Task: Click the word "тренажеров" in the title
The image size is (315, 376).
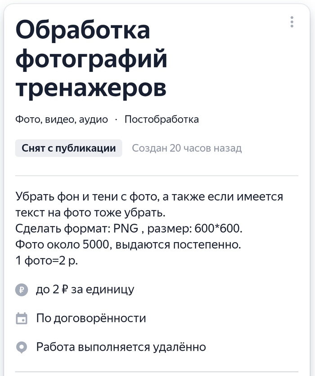Action: pos(91,87)
